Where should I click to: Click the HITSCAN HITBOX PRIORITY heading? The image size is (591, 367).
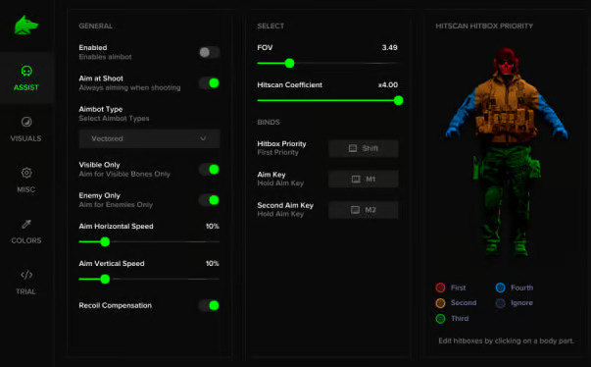[x=484, y=26]
